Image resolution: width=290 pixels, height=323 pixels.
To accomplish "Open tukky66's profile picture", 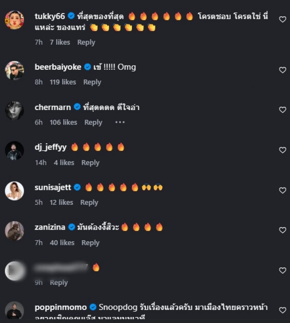I will pos(14,20).
